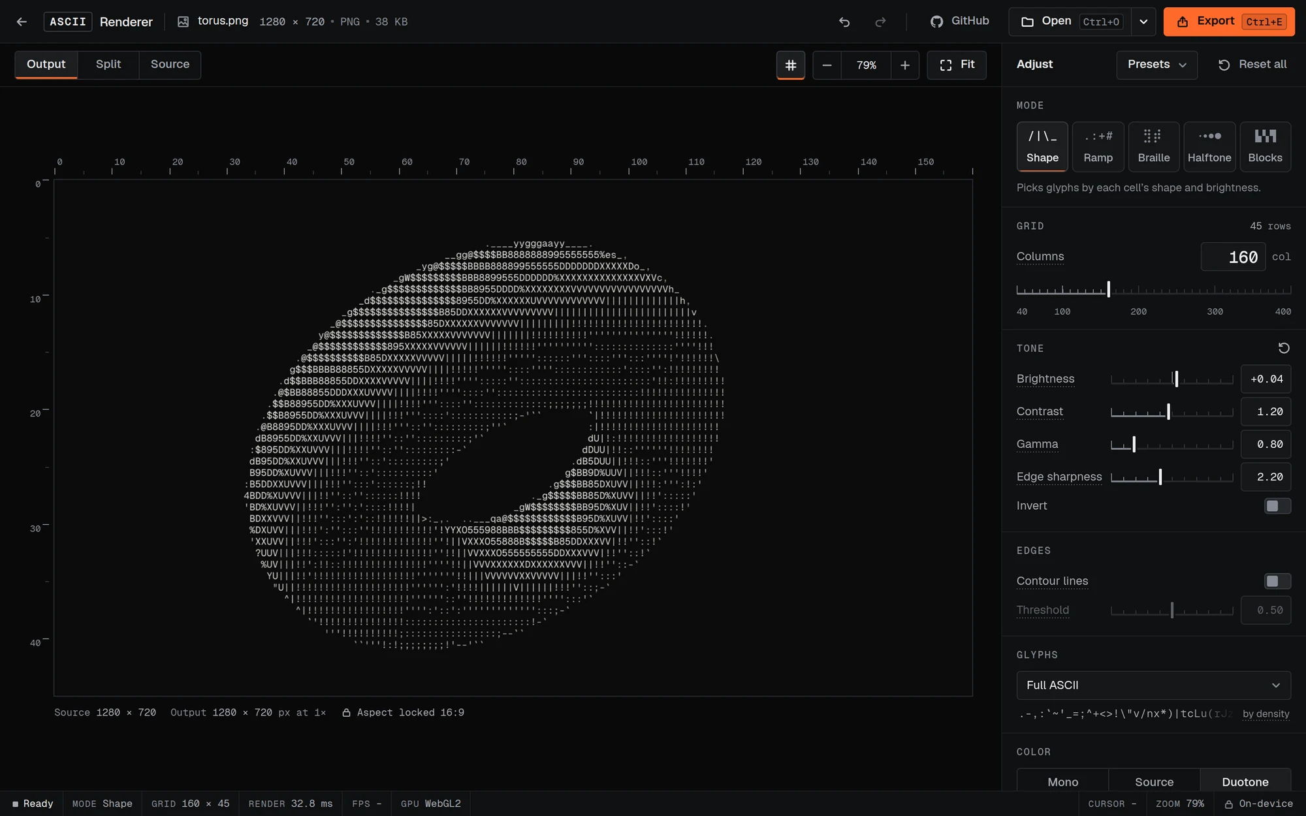Viewport: 1306px width, 816px height.
Task: Open the Presets dropdown
Action: 1156,65
